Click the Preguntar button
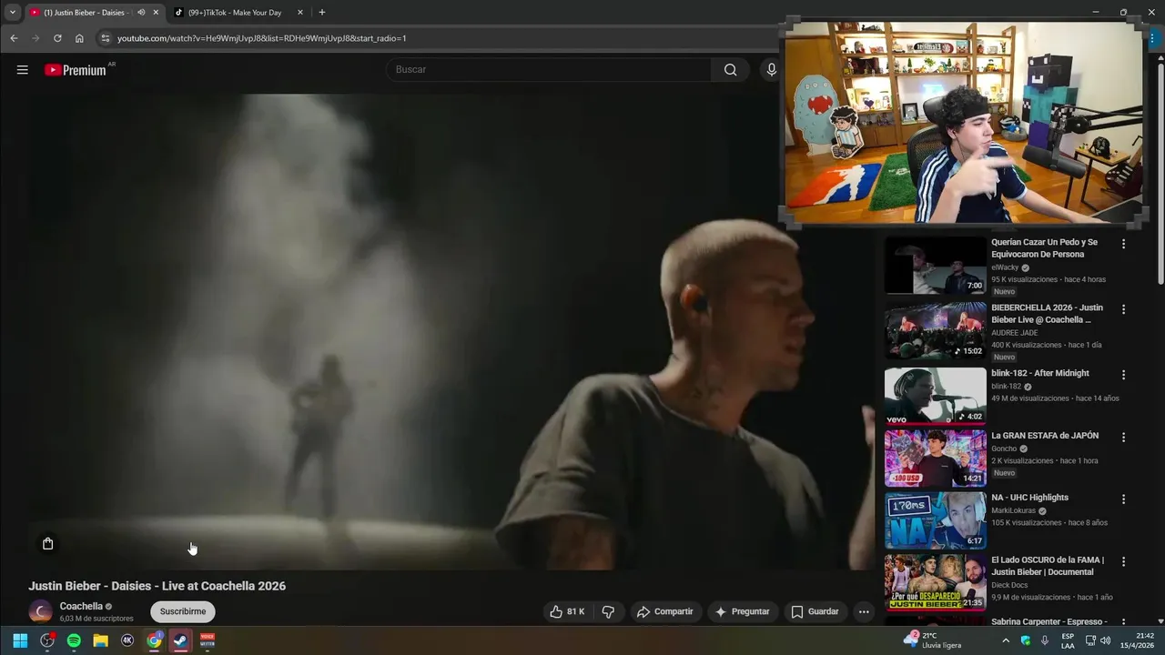Screen dimensions: 1165x655 pyautogui.click(x=743, y=611)
